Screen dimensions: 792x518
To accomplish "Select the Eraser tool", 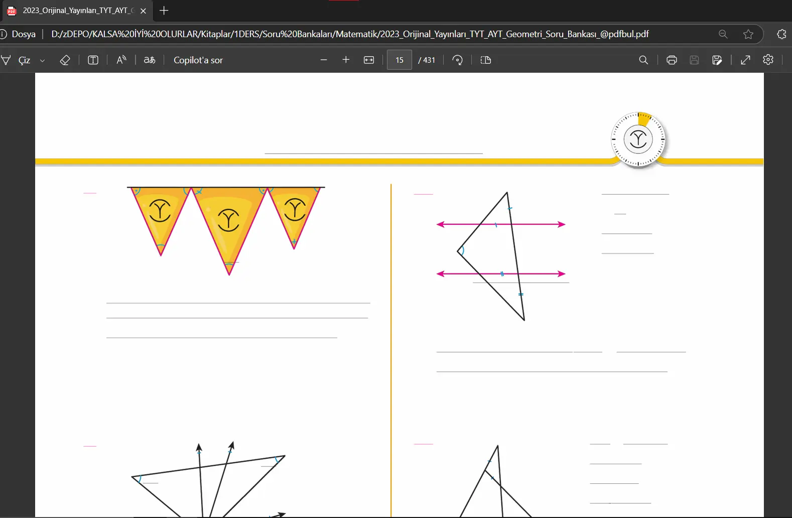I will pos(65,60).
